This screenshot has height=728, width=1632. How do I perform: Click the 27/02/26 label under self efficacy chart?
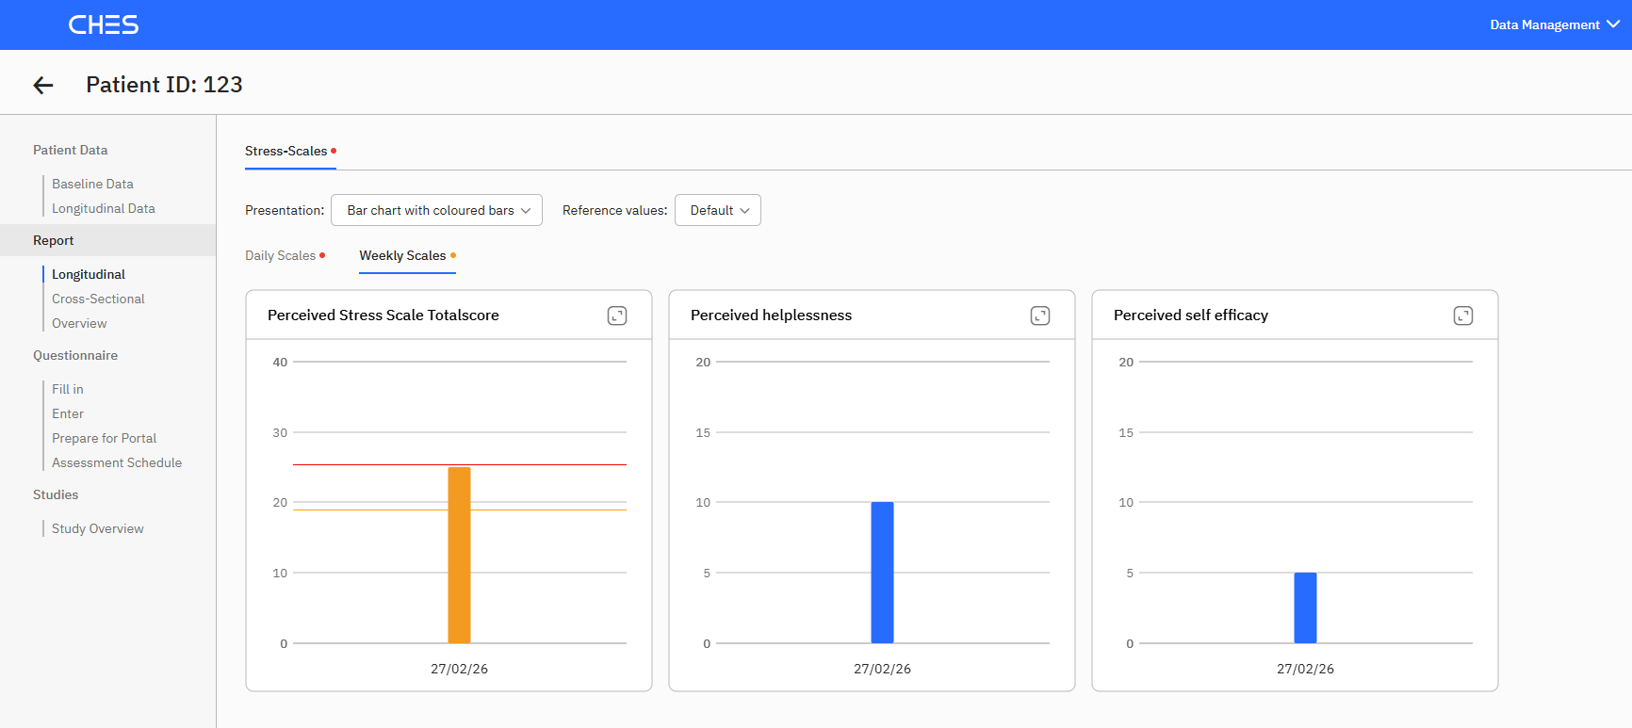coord(1305,669)
